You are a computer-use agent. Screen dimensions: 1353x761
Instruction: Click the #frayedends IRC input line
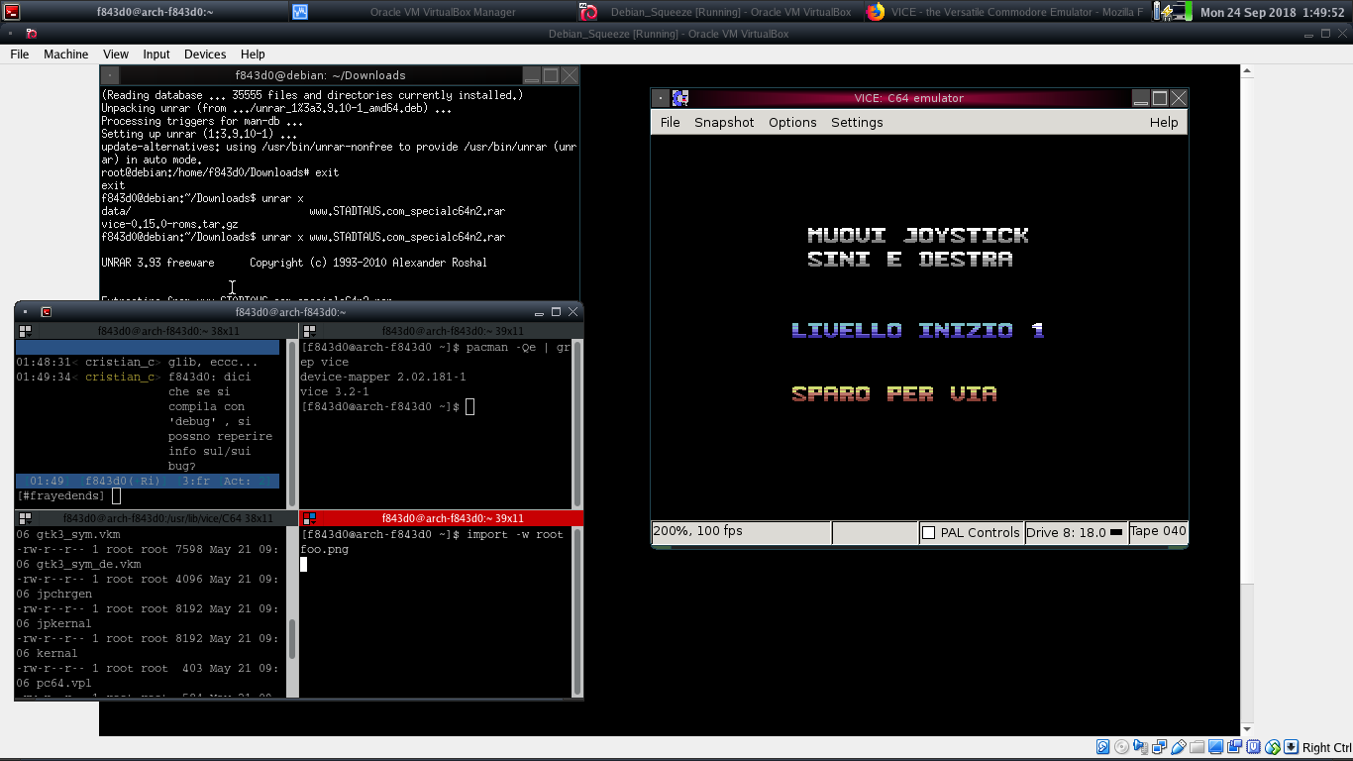coord(148,495)
